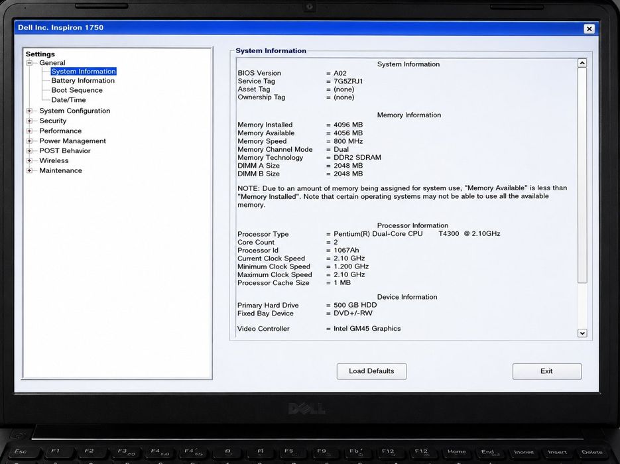Click the Service Tag value 7G5ZRJ1
The image size is (620, 464).
(x=348, y=81)
